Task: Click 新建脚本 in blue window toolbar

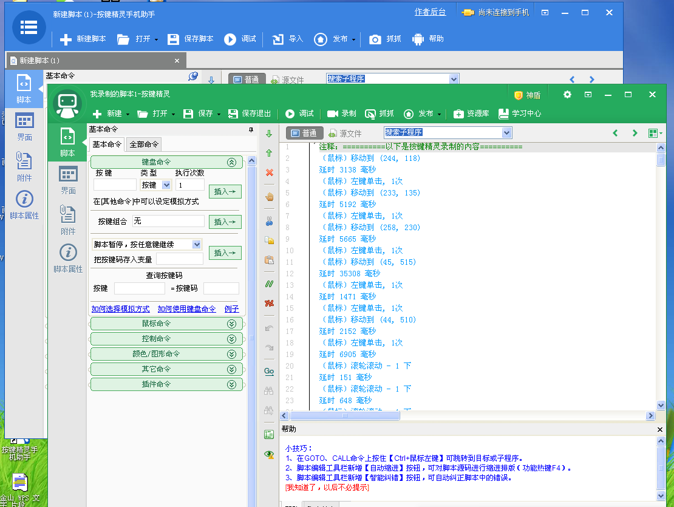Action: click(x=83, y=39)
